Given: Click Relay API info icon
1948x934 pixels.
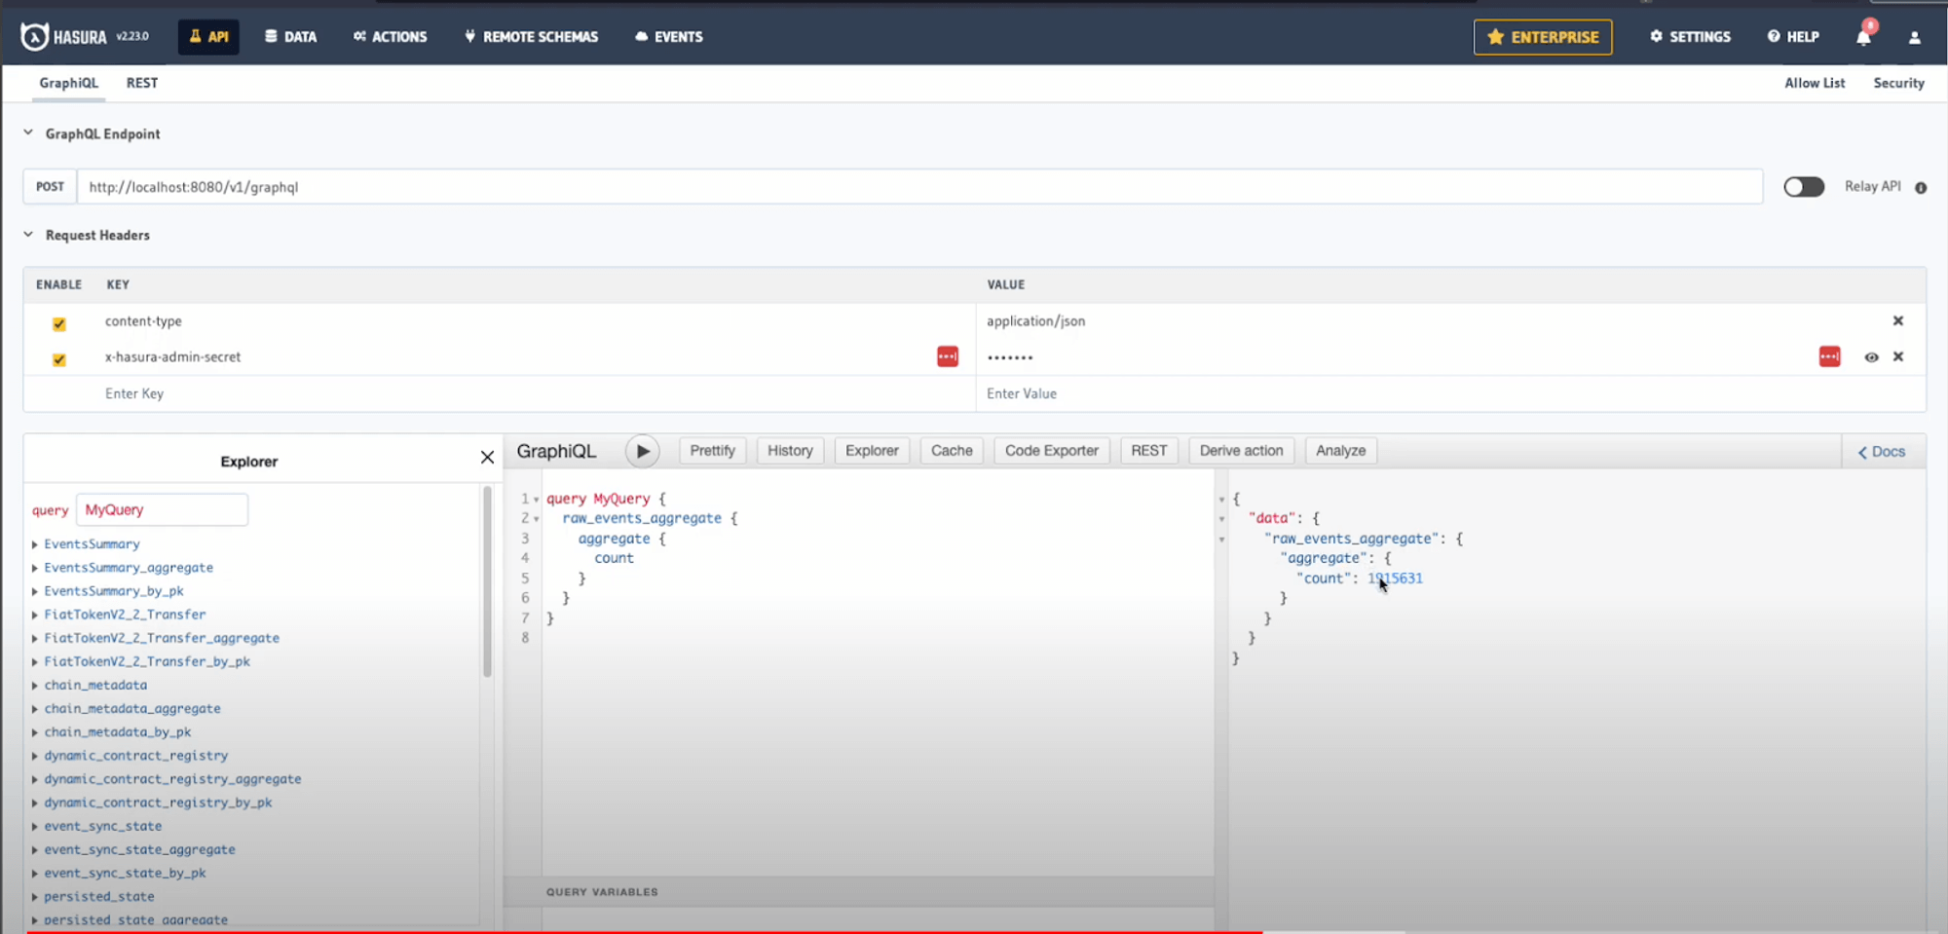Looking at the screenshot, I should point(1921,188).
